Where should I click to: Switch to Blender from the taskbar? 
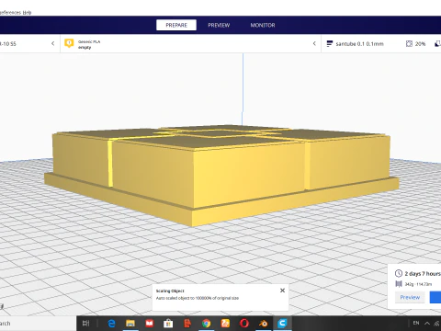pos(263,323)
